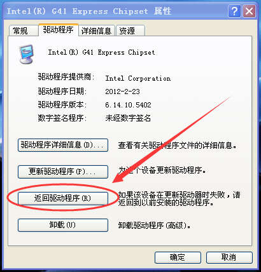The width and height of the screenshot is (261, 272).
Task: Open 驱动程序详细信息(D)... button
Action: pyautogui.click(x=63, y=145)
